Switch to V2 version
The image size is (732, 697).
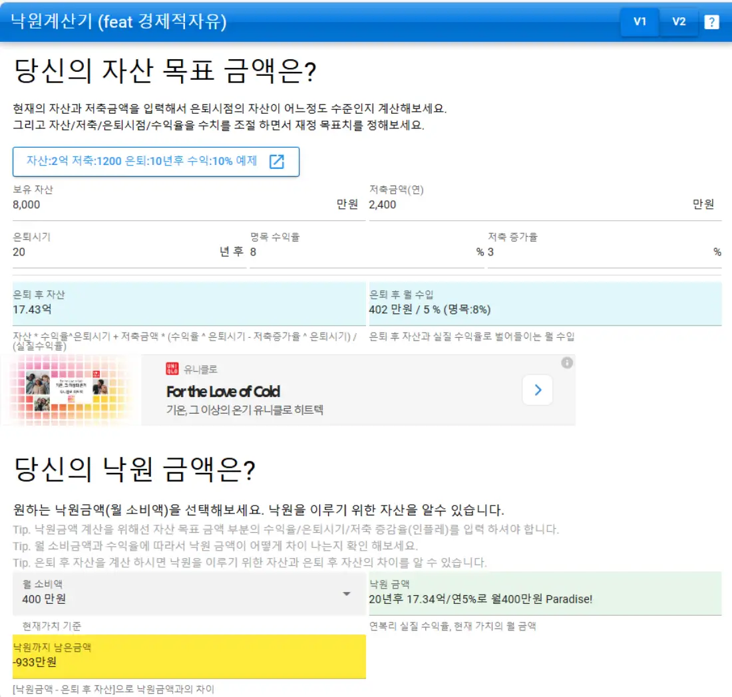(679, 22)
